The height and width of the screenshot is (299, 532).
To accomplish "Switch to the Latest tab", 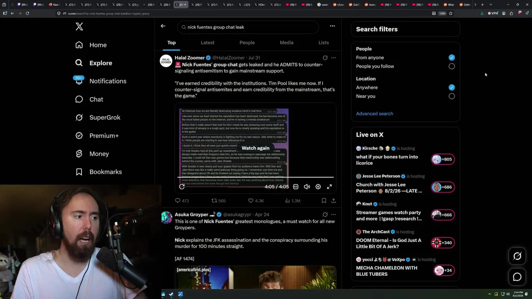I will click(x=207, y=43).
